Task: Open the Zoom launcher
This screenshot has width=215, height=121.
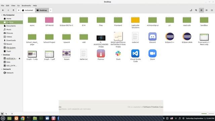Action: tap(152, 53)
